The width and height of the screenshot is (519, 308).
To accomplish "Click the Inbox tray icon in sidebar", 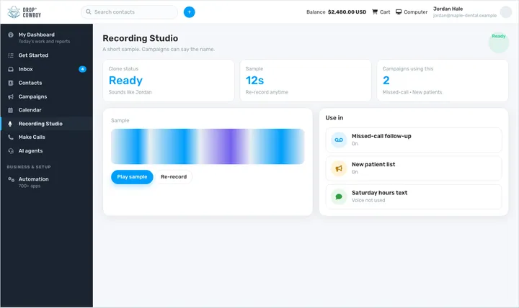I will coord(11,69).
